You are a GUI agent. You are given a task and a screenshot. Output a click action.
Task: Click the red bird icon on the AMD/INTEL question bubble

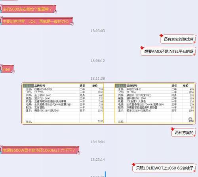(x=142, y=48)
